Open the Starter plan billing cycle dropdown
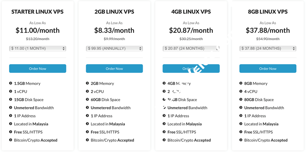The height and width of the screenshot is (152, 306). [38, 48]
